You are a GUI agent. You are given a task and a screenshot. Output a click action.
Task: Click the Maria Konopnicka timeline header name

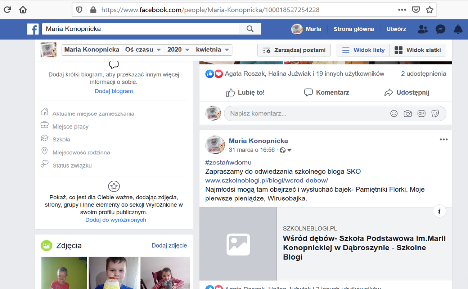point(91,50)
